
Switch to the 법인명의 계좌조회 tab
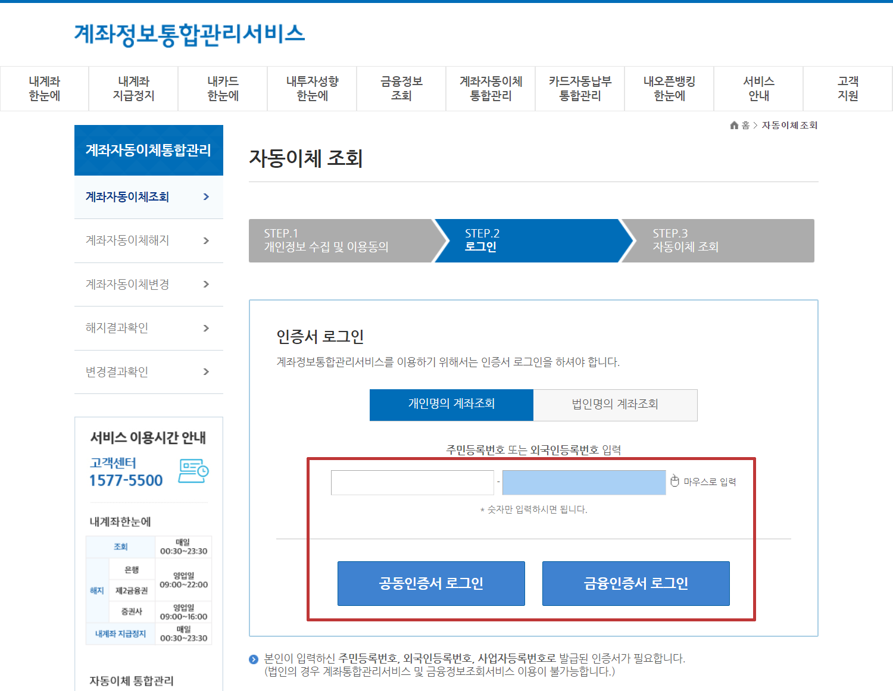[x=615, y=405]
